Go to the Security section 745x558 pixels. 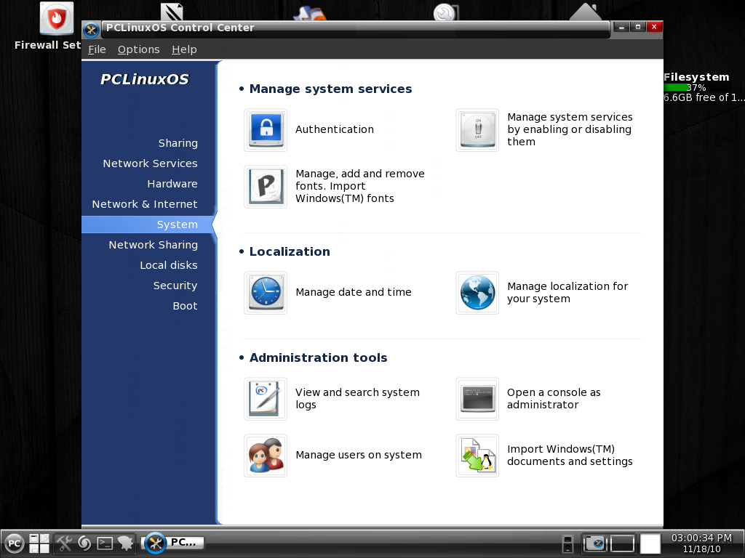tap(175, 286)
